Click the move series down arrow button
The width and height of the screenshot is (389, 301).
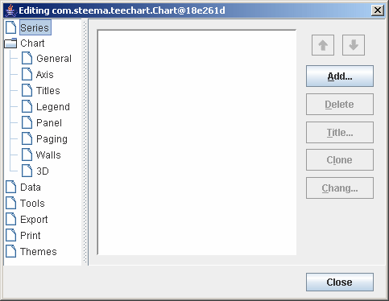(x=354, y=45)
